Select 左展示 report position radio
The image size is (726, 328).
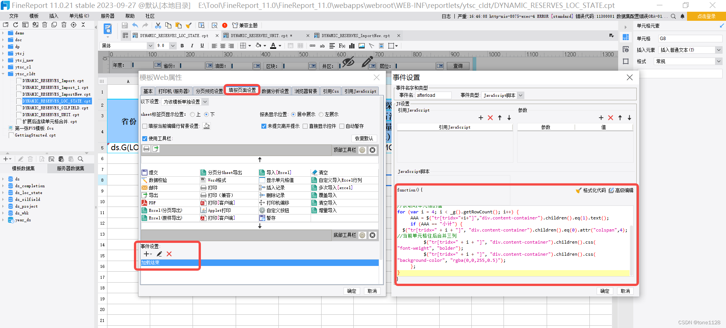[321, 114]
